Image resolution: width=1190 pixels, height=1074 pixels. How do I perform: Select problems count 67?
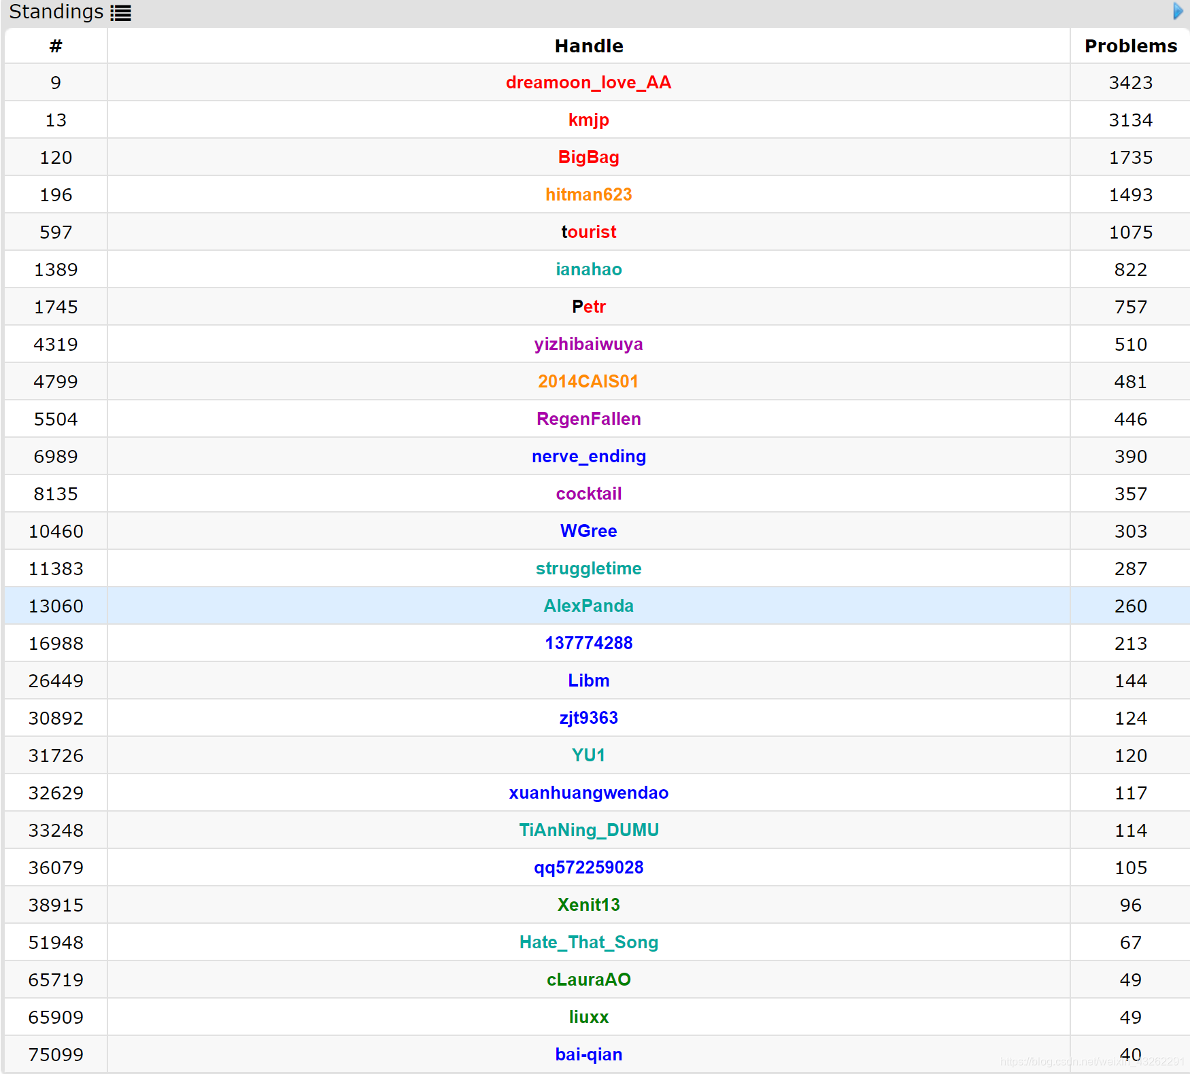point(1130,943)
